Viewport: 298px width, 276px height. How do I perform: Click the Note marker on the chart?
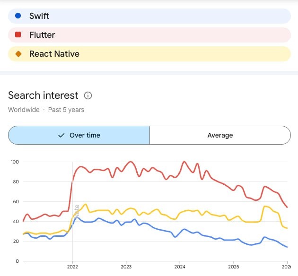(77, 211)
